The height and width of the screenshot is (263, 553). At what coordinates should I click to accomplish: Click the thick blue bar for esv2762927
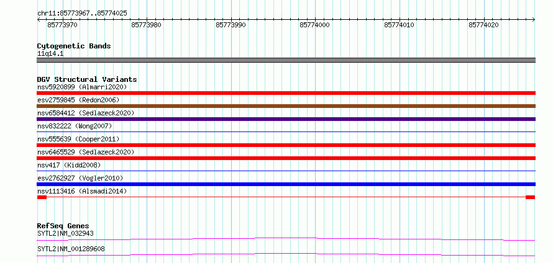(x=286, y=184)
